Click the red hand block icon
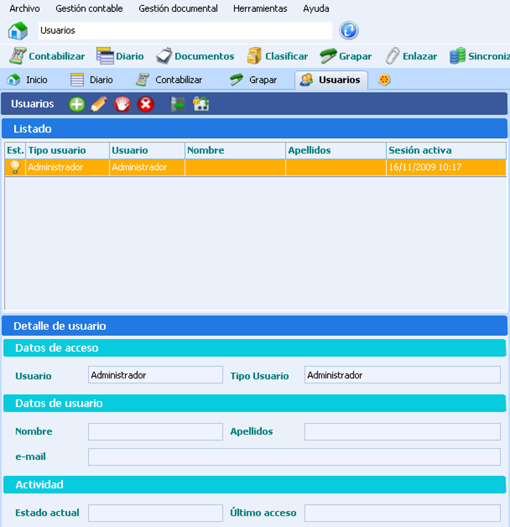The width and height of the screenshot is (510, 527). tap(122, 104)
